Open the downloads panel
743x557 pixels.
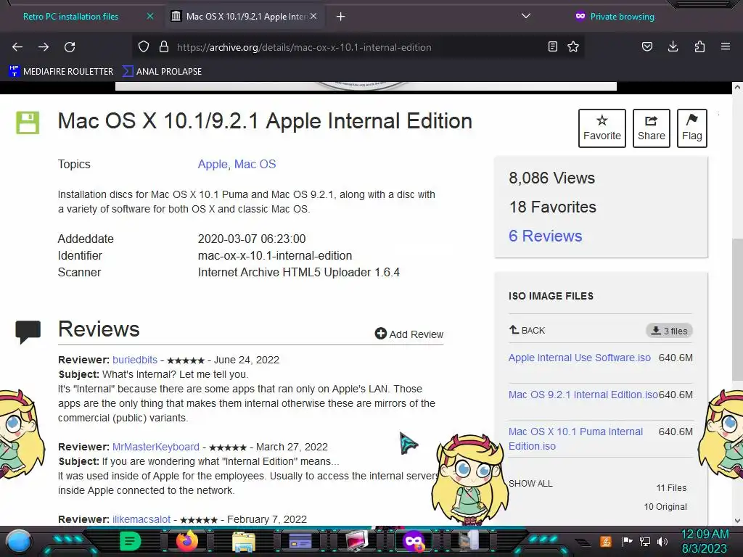(673, 46)
